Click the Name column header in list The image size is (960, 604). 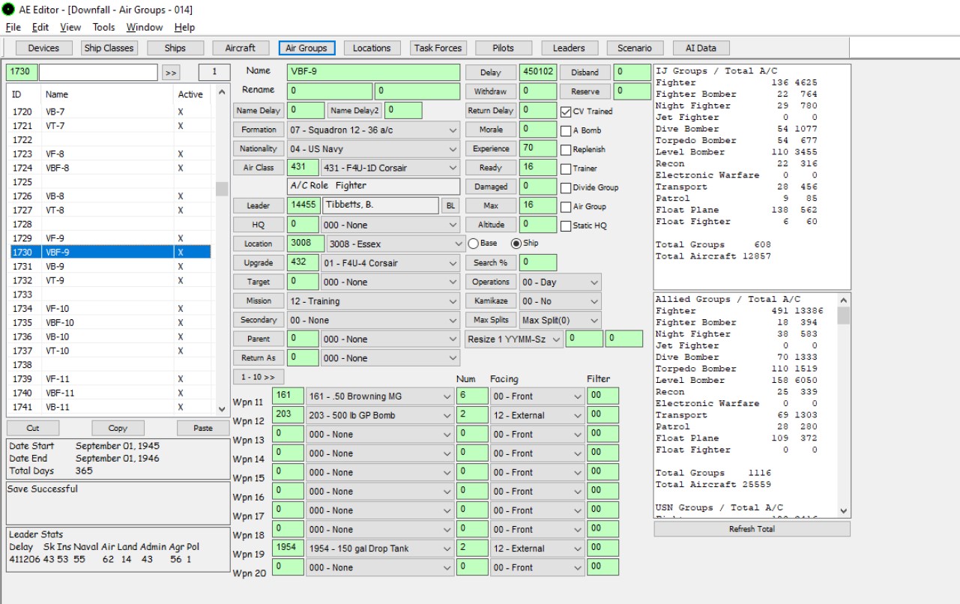(56, 94)
